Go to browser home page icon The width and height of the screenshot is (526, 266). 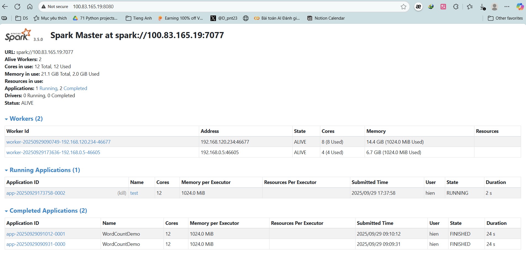pyautogui.click(x=30, y=7)
